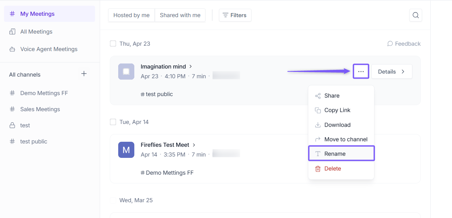Click the plus icon beside All channels
This screenshot has height=218, width=452.
[84, 74]
